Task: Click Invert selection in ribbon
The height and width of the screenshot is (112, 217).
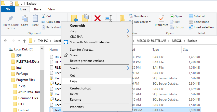Action: tap(201, 27)
